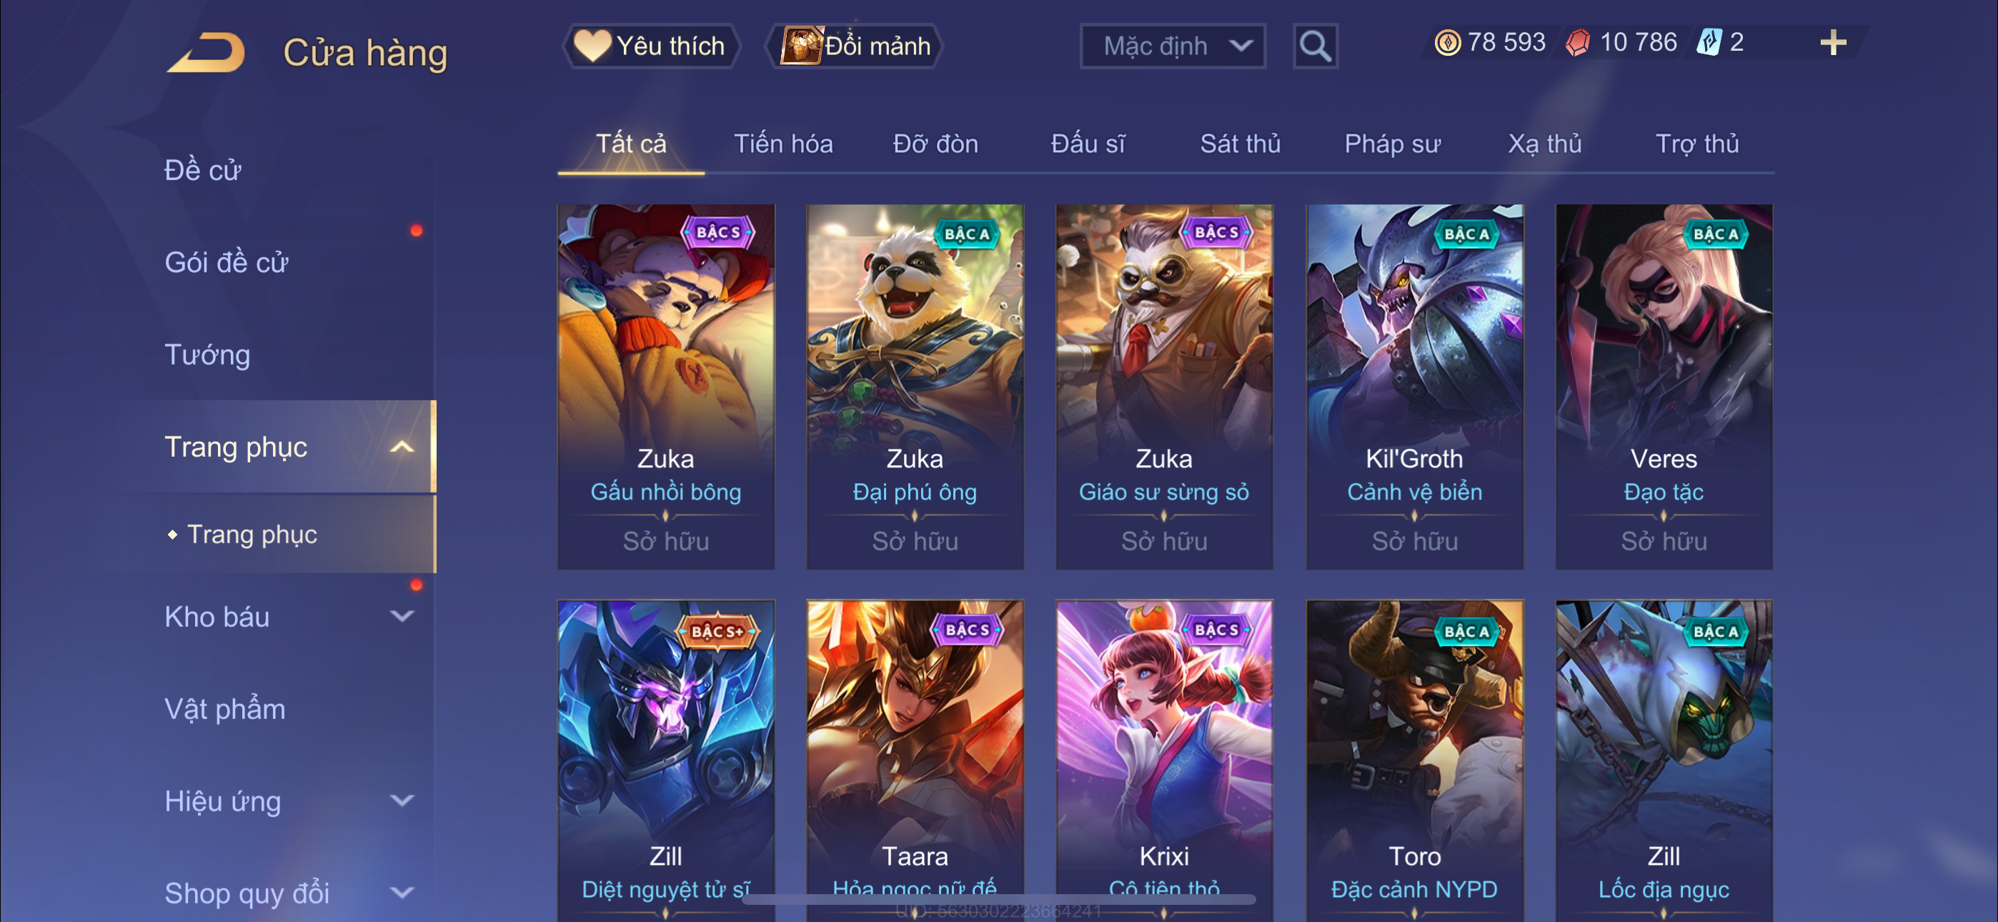Screen dimensions: 1998x922
Task: Click the plus icon to add currency
Action: tap(1833, 43)
